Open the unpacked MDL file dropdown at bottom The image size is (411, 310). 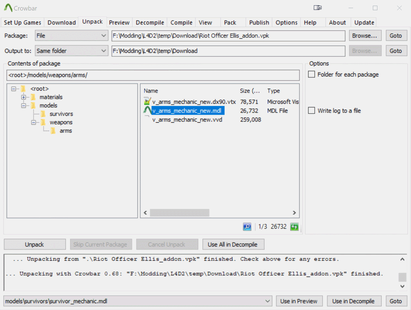coord(138,301)
